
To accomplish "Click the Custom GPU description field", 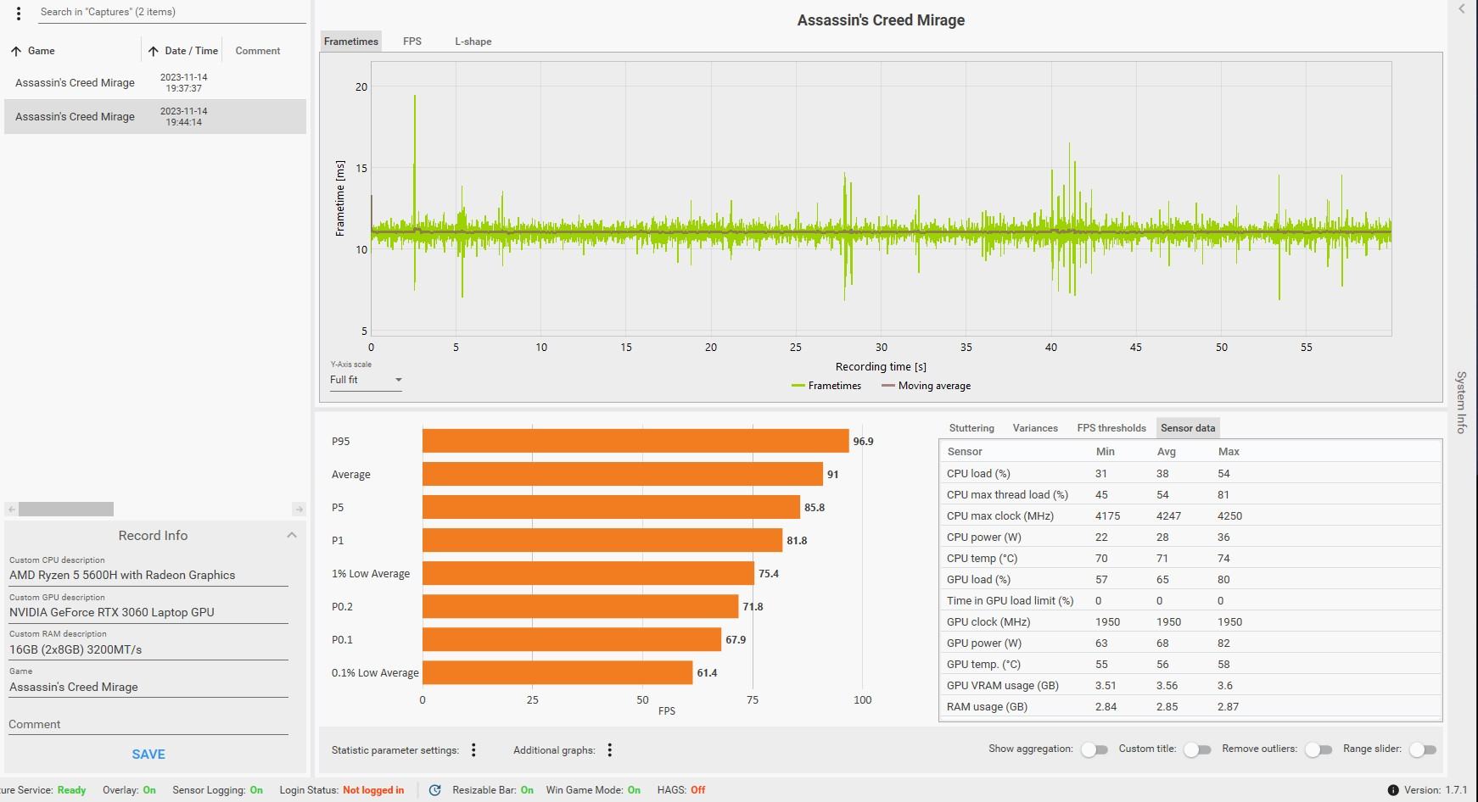I will coord(148,612).
